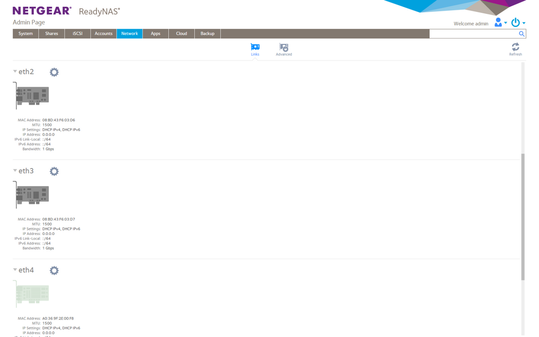Click eth3 IPv6 Address value
539x337 pixels.
[46, 244]
